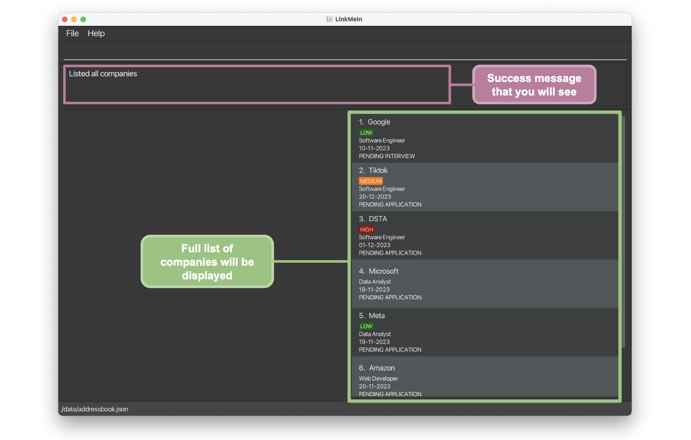691x440 pixels.
Task: Click DSTA's deadline 01-12-2023
Action: tap(374, 245)
